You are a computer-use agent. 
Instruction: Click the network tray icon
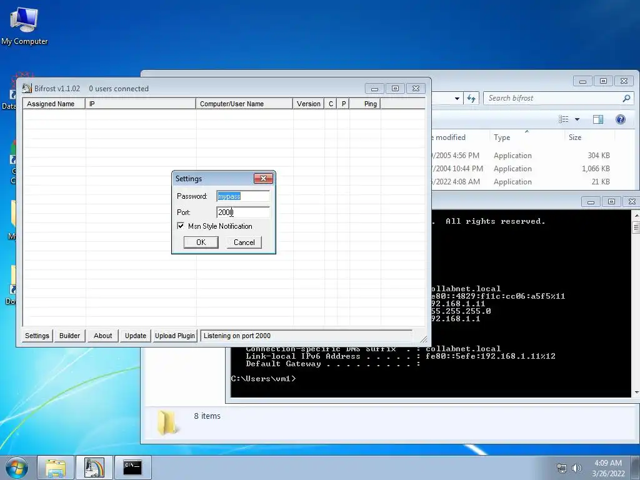click(x=562, y=468)
